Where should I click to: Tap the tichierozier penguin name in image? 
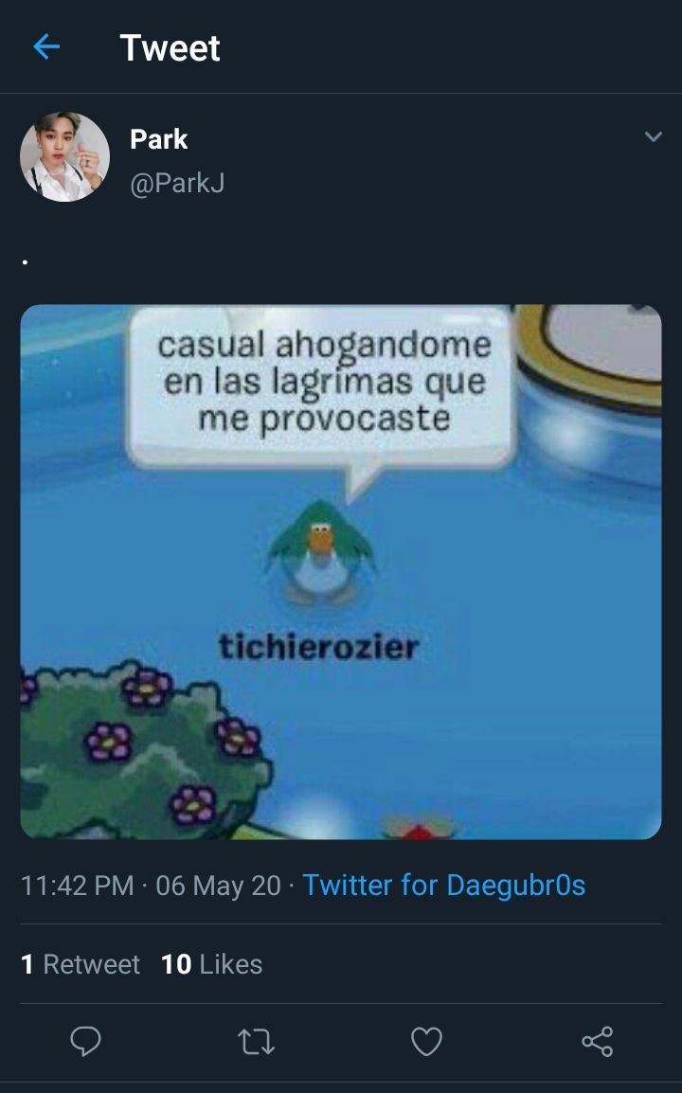pos(318,646)
